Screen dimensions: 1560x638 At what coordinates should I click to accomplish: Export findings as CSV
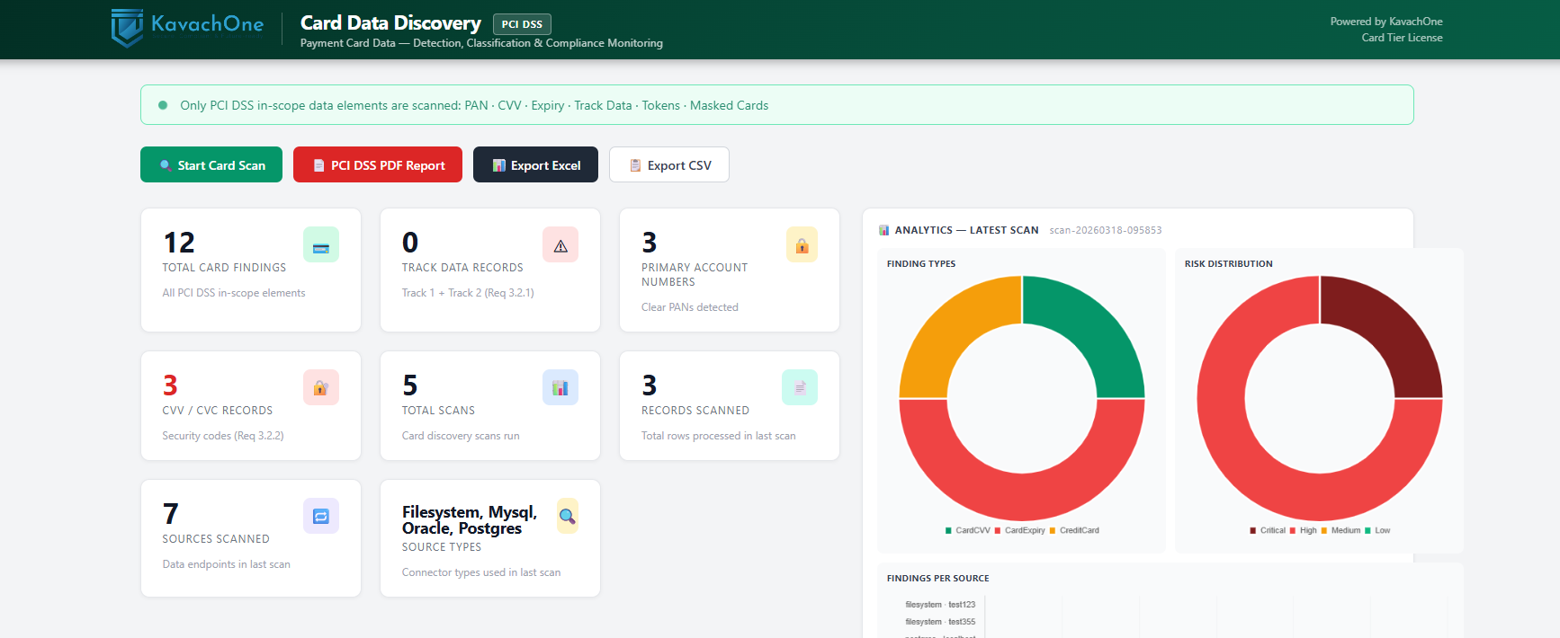[669, 165]
